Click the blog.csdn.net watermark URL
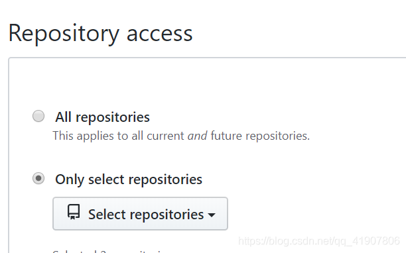The width and height of the screenshot is (406, 253). tap(319, 241)
